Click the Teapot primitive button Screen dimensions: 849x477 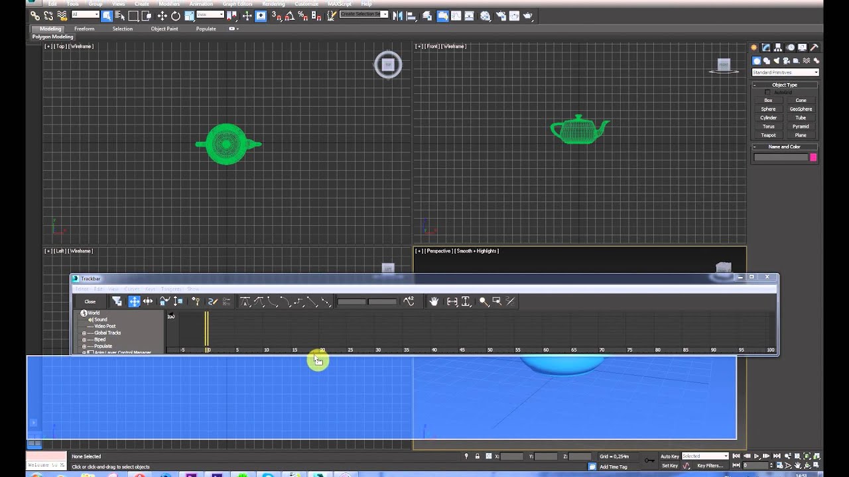[768, 134]
